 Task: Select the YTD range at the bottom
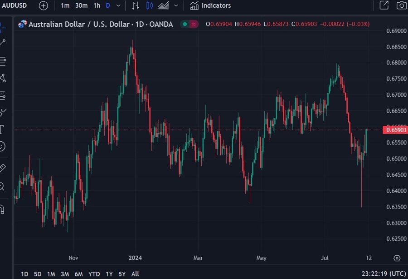(x=94, y=274)
